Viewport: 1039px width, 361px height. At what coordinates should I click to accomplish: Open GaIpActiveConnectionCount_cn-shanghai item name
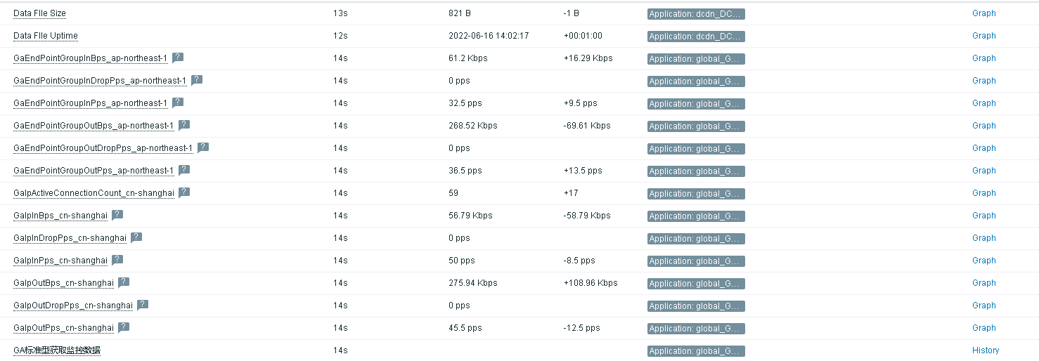point(93,193)
